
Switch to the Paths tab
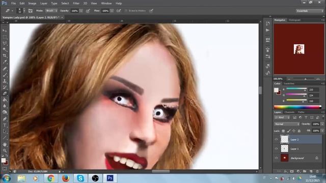click(x=301, y=112)
